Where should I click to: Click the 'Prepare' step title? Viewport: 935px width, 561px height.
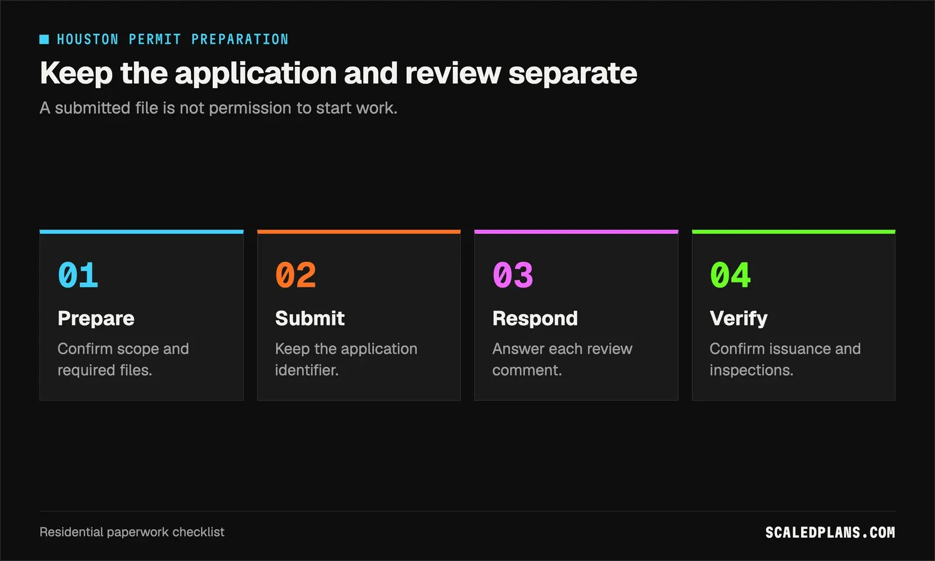96,318
